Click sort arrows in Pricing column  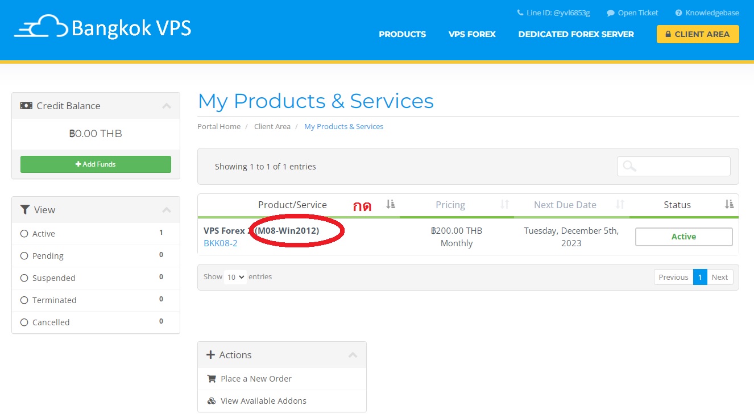pyautogui.click(x=504, y=204)
